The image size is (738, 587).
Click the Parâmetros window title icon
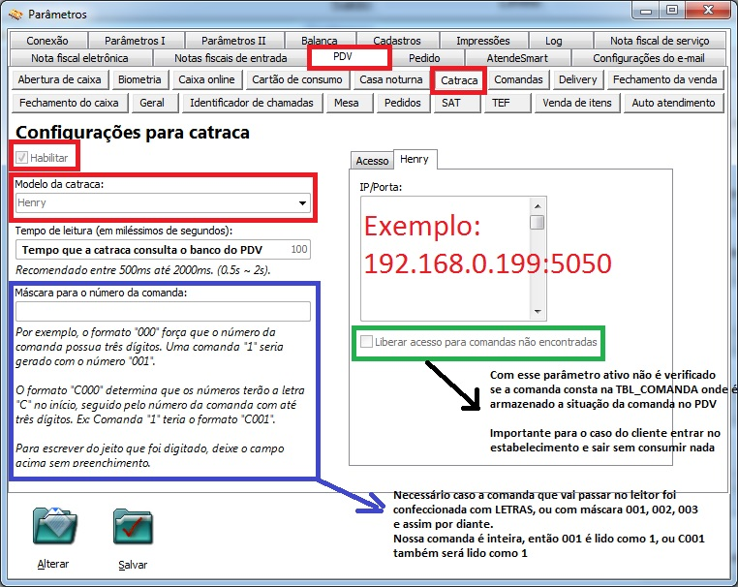tap(15, 15)
